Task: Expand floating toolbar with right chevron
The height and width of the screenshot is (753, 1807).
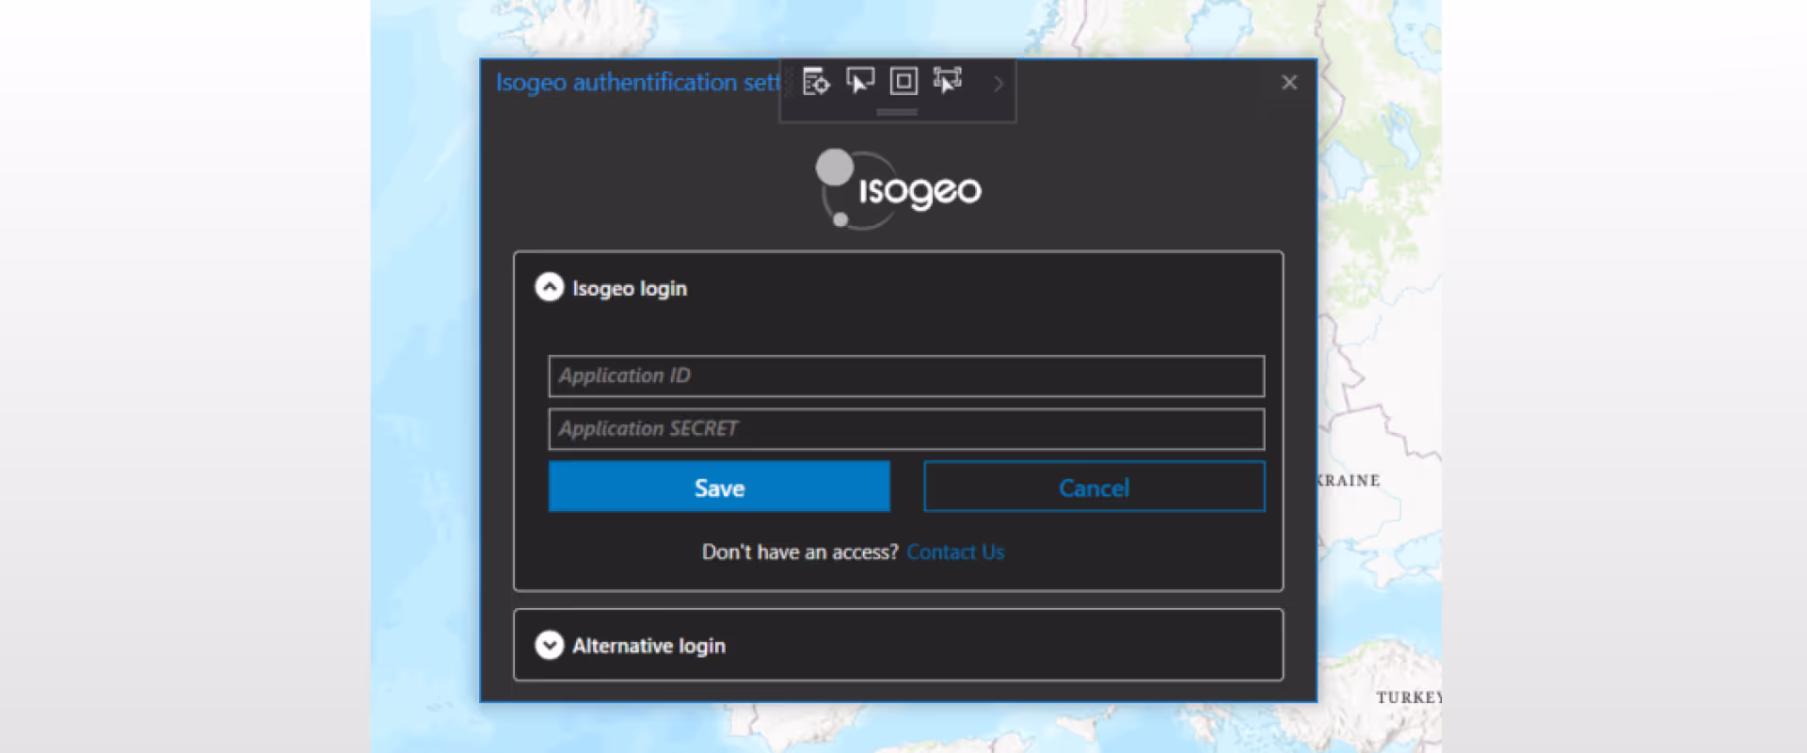Action: point(999,83)
